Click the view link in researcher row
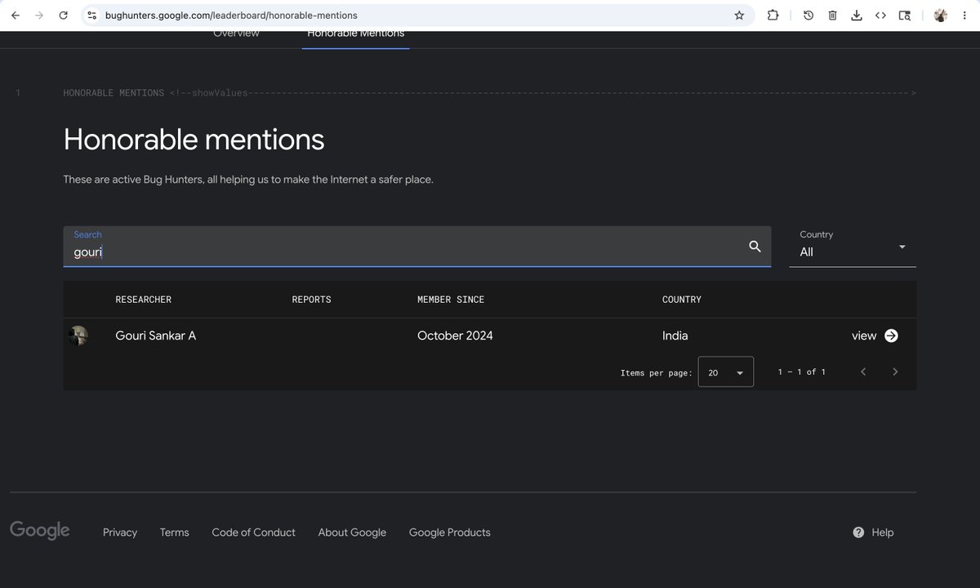 [x=864, y=336]
